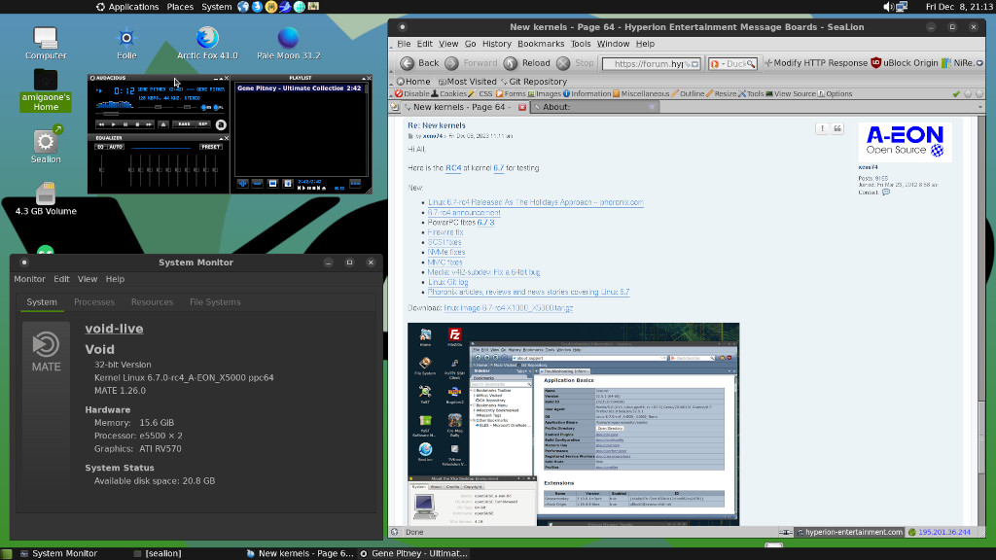Launch Arctic Fox 41.0 desktop icon
The image size is (996, 560).
[x=207, y=43]
